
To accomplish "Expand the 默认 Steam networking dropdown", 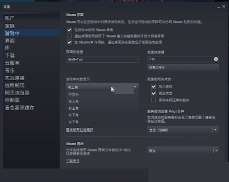I will click(183, 150).
